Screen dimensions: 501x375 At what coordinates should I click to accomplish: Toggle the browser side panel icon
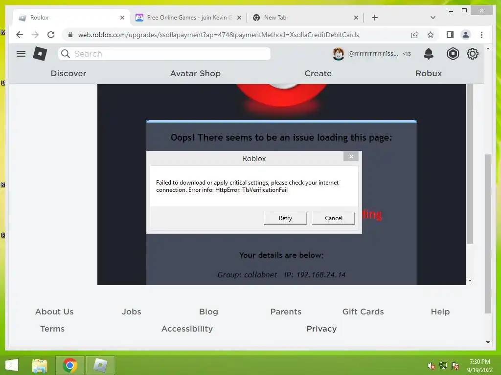(450, 35)
